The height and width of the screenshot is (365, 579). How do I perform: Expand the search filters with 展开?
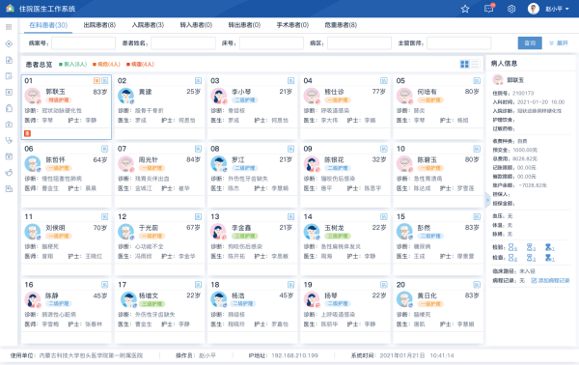pyautogui.click(x=559, y=43)
